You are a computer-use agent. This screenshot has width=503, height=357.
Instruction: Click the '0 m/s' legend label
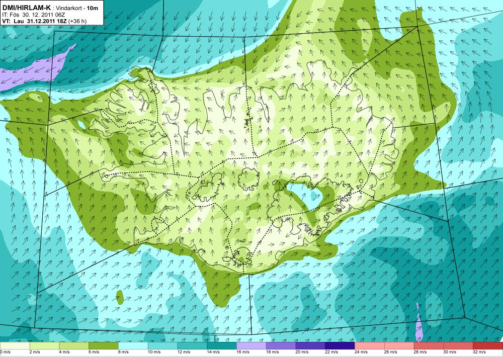click(x=5, y=352)
